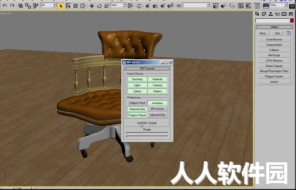The height and width of the screenshot is (190, 296).
Task: Enable the ZIP Archive preference
Action: pos(157,109)
